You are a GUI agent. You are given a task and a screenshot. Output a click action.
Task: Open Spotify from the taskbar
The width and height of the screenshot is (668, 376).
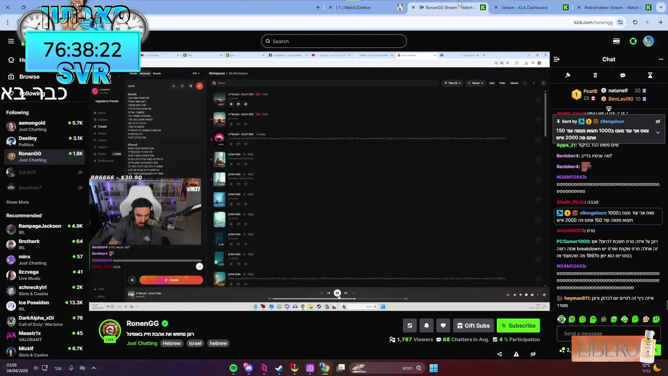pos(233,368)
